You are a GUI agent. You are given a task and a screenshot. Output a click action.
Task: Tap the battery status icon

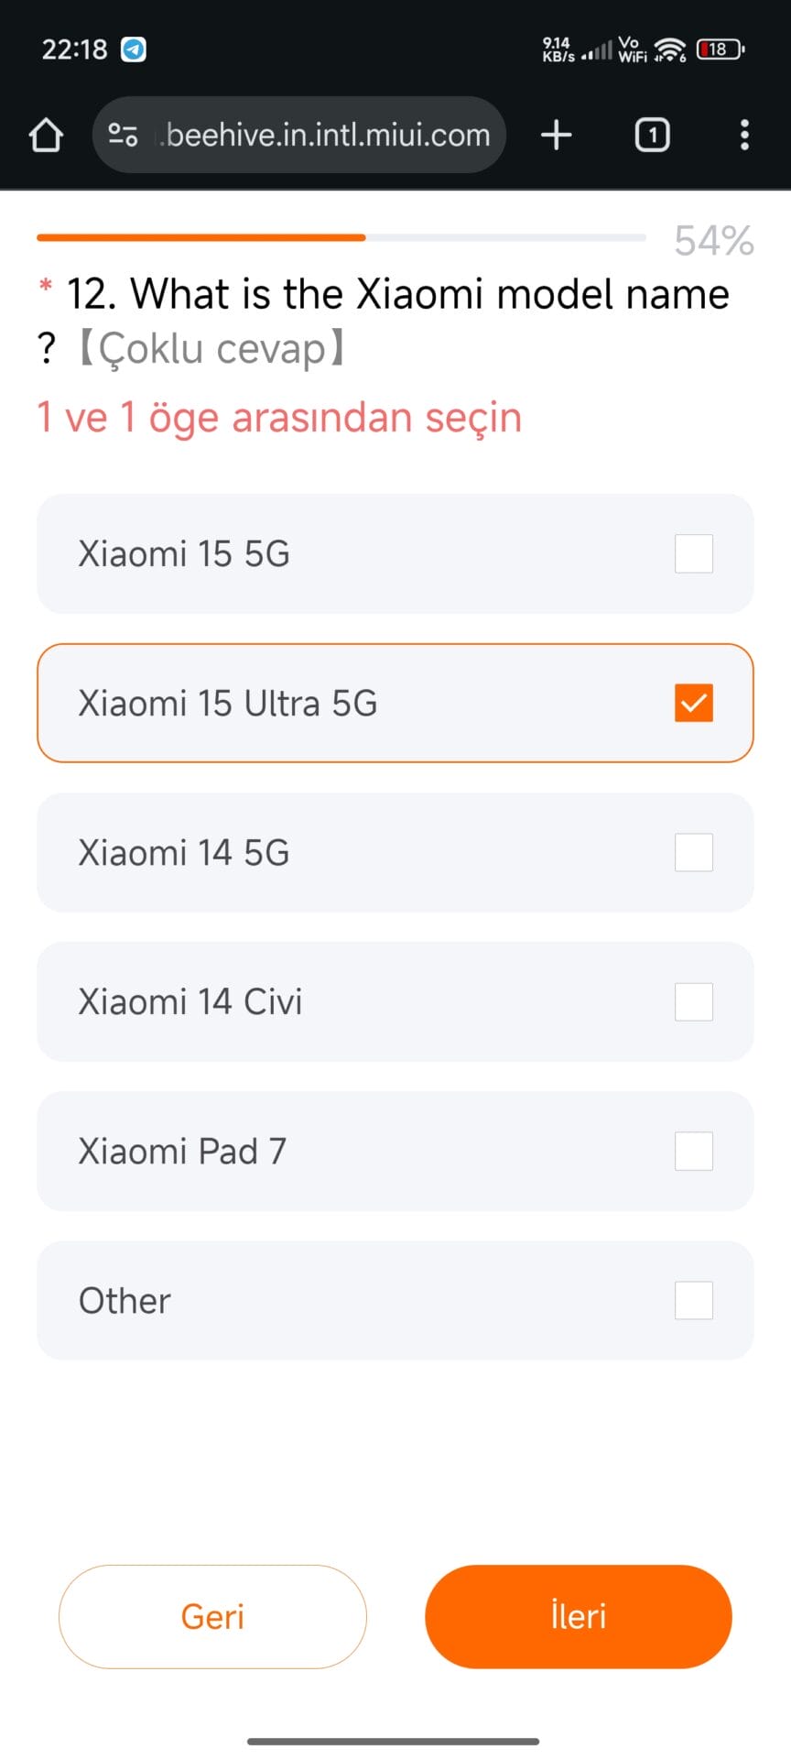coord(720,49)
